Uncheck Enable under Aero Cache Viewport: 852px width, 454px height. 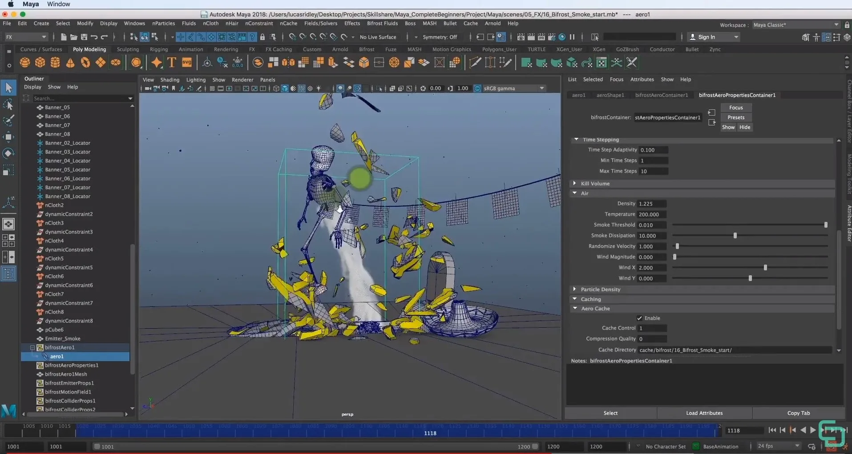640,318
